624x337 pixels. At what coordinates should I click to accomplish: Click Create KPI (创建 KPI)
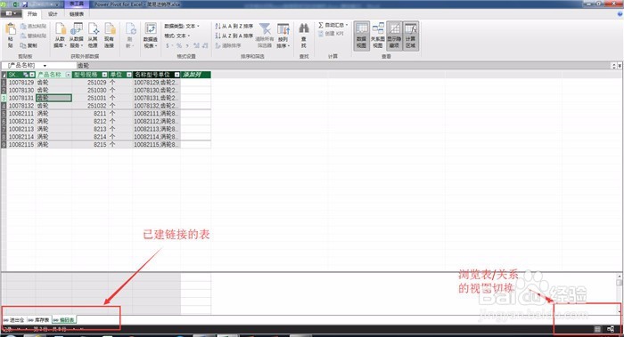click(331, 34)
